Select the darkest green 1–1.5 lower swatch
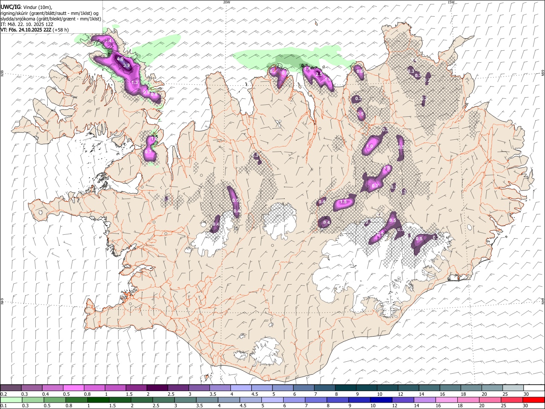 pyautogui.click(x=98, y=400)
